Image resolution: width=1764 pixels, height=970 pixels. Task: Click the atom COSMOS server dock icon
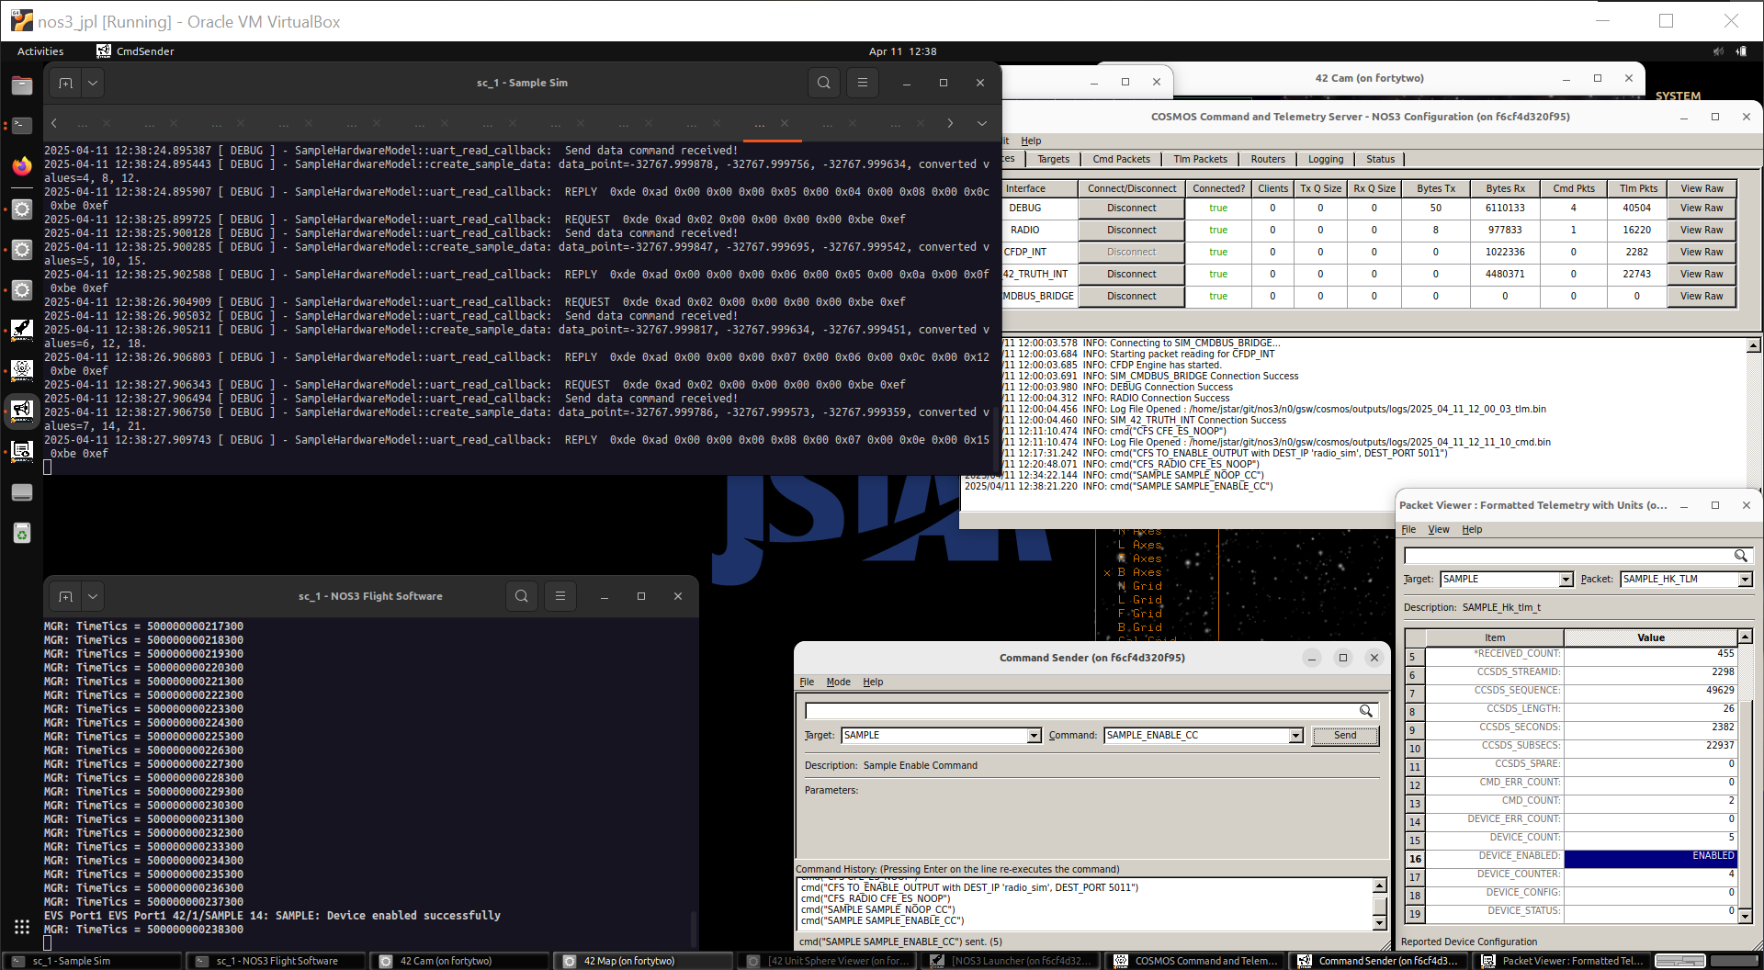pos(22,369)
